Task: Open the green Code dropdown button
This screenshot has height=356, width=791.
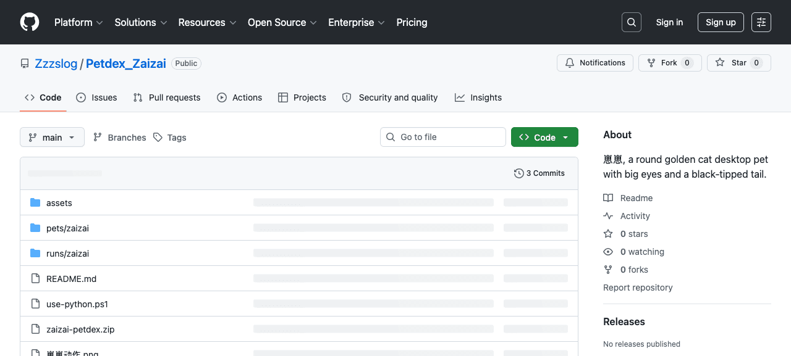Action: tap(544, 137)
